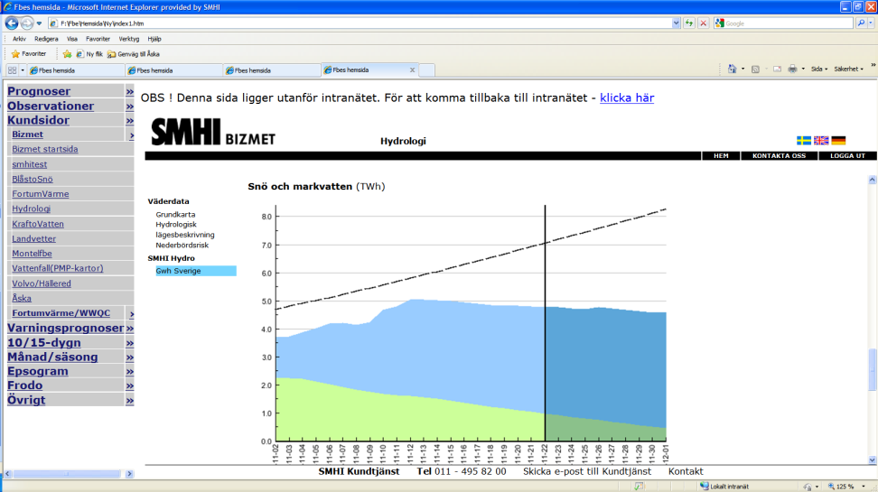Switch to the first Fbes hemsida tab
The image size is (878, 492).
point(76,70)
